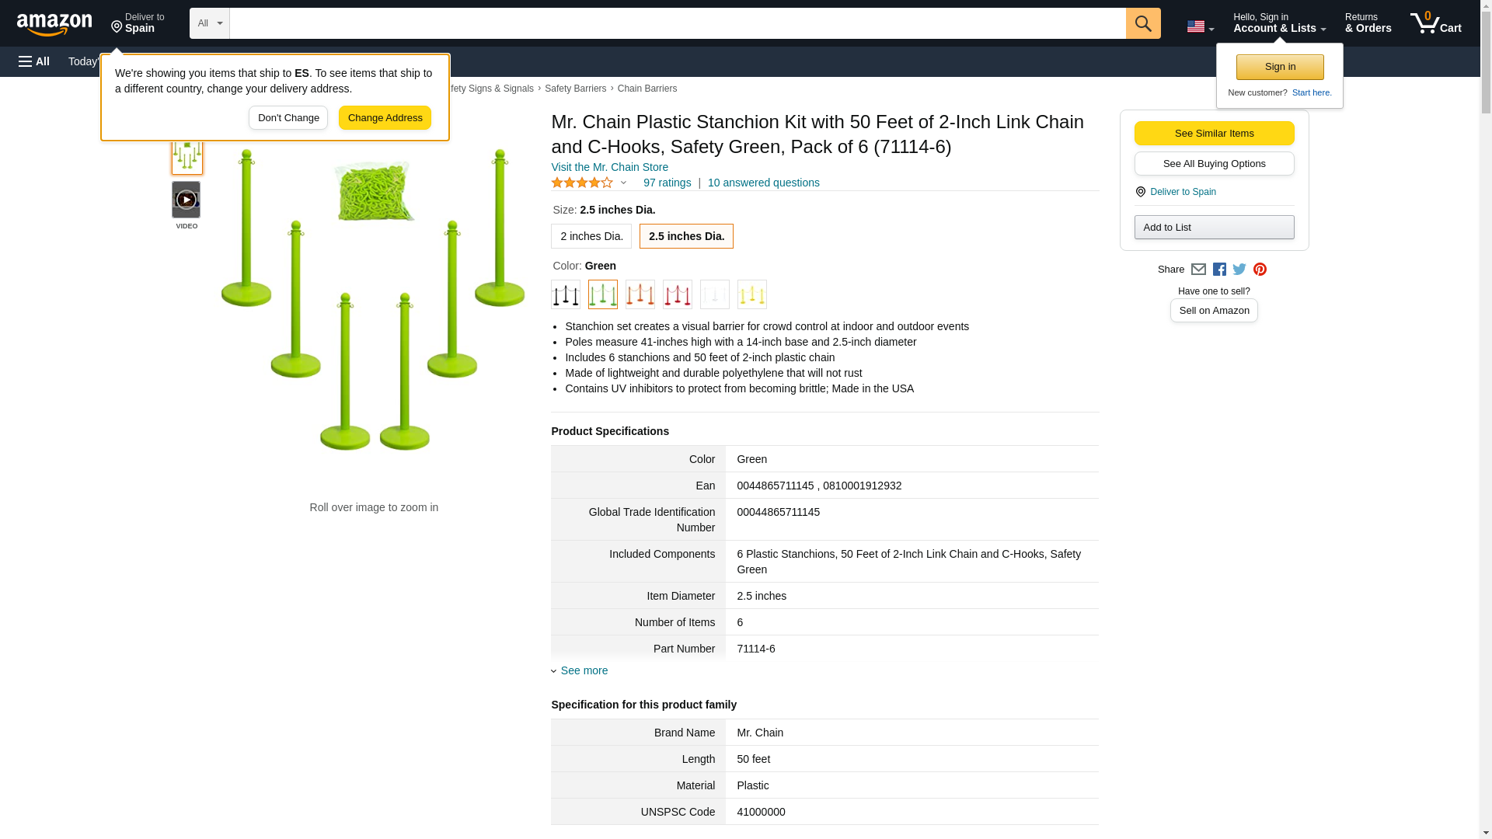Pick the yellow stanchion color swatch
The width and height of the screenshot is (1492, 839).
tap(751, 294)
